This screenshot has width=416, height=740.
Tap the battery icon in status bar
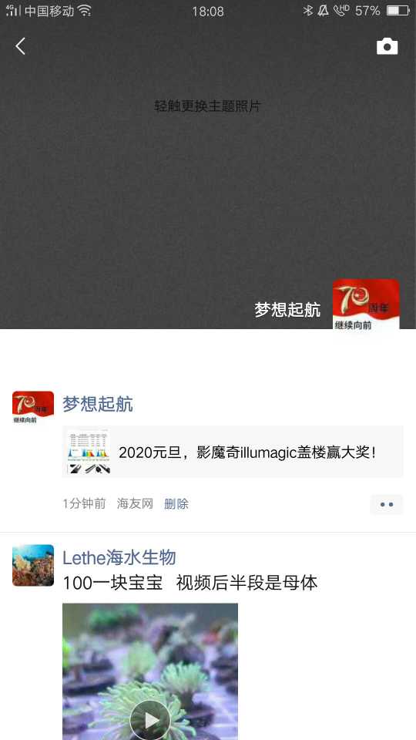[398, 10]
